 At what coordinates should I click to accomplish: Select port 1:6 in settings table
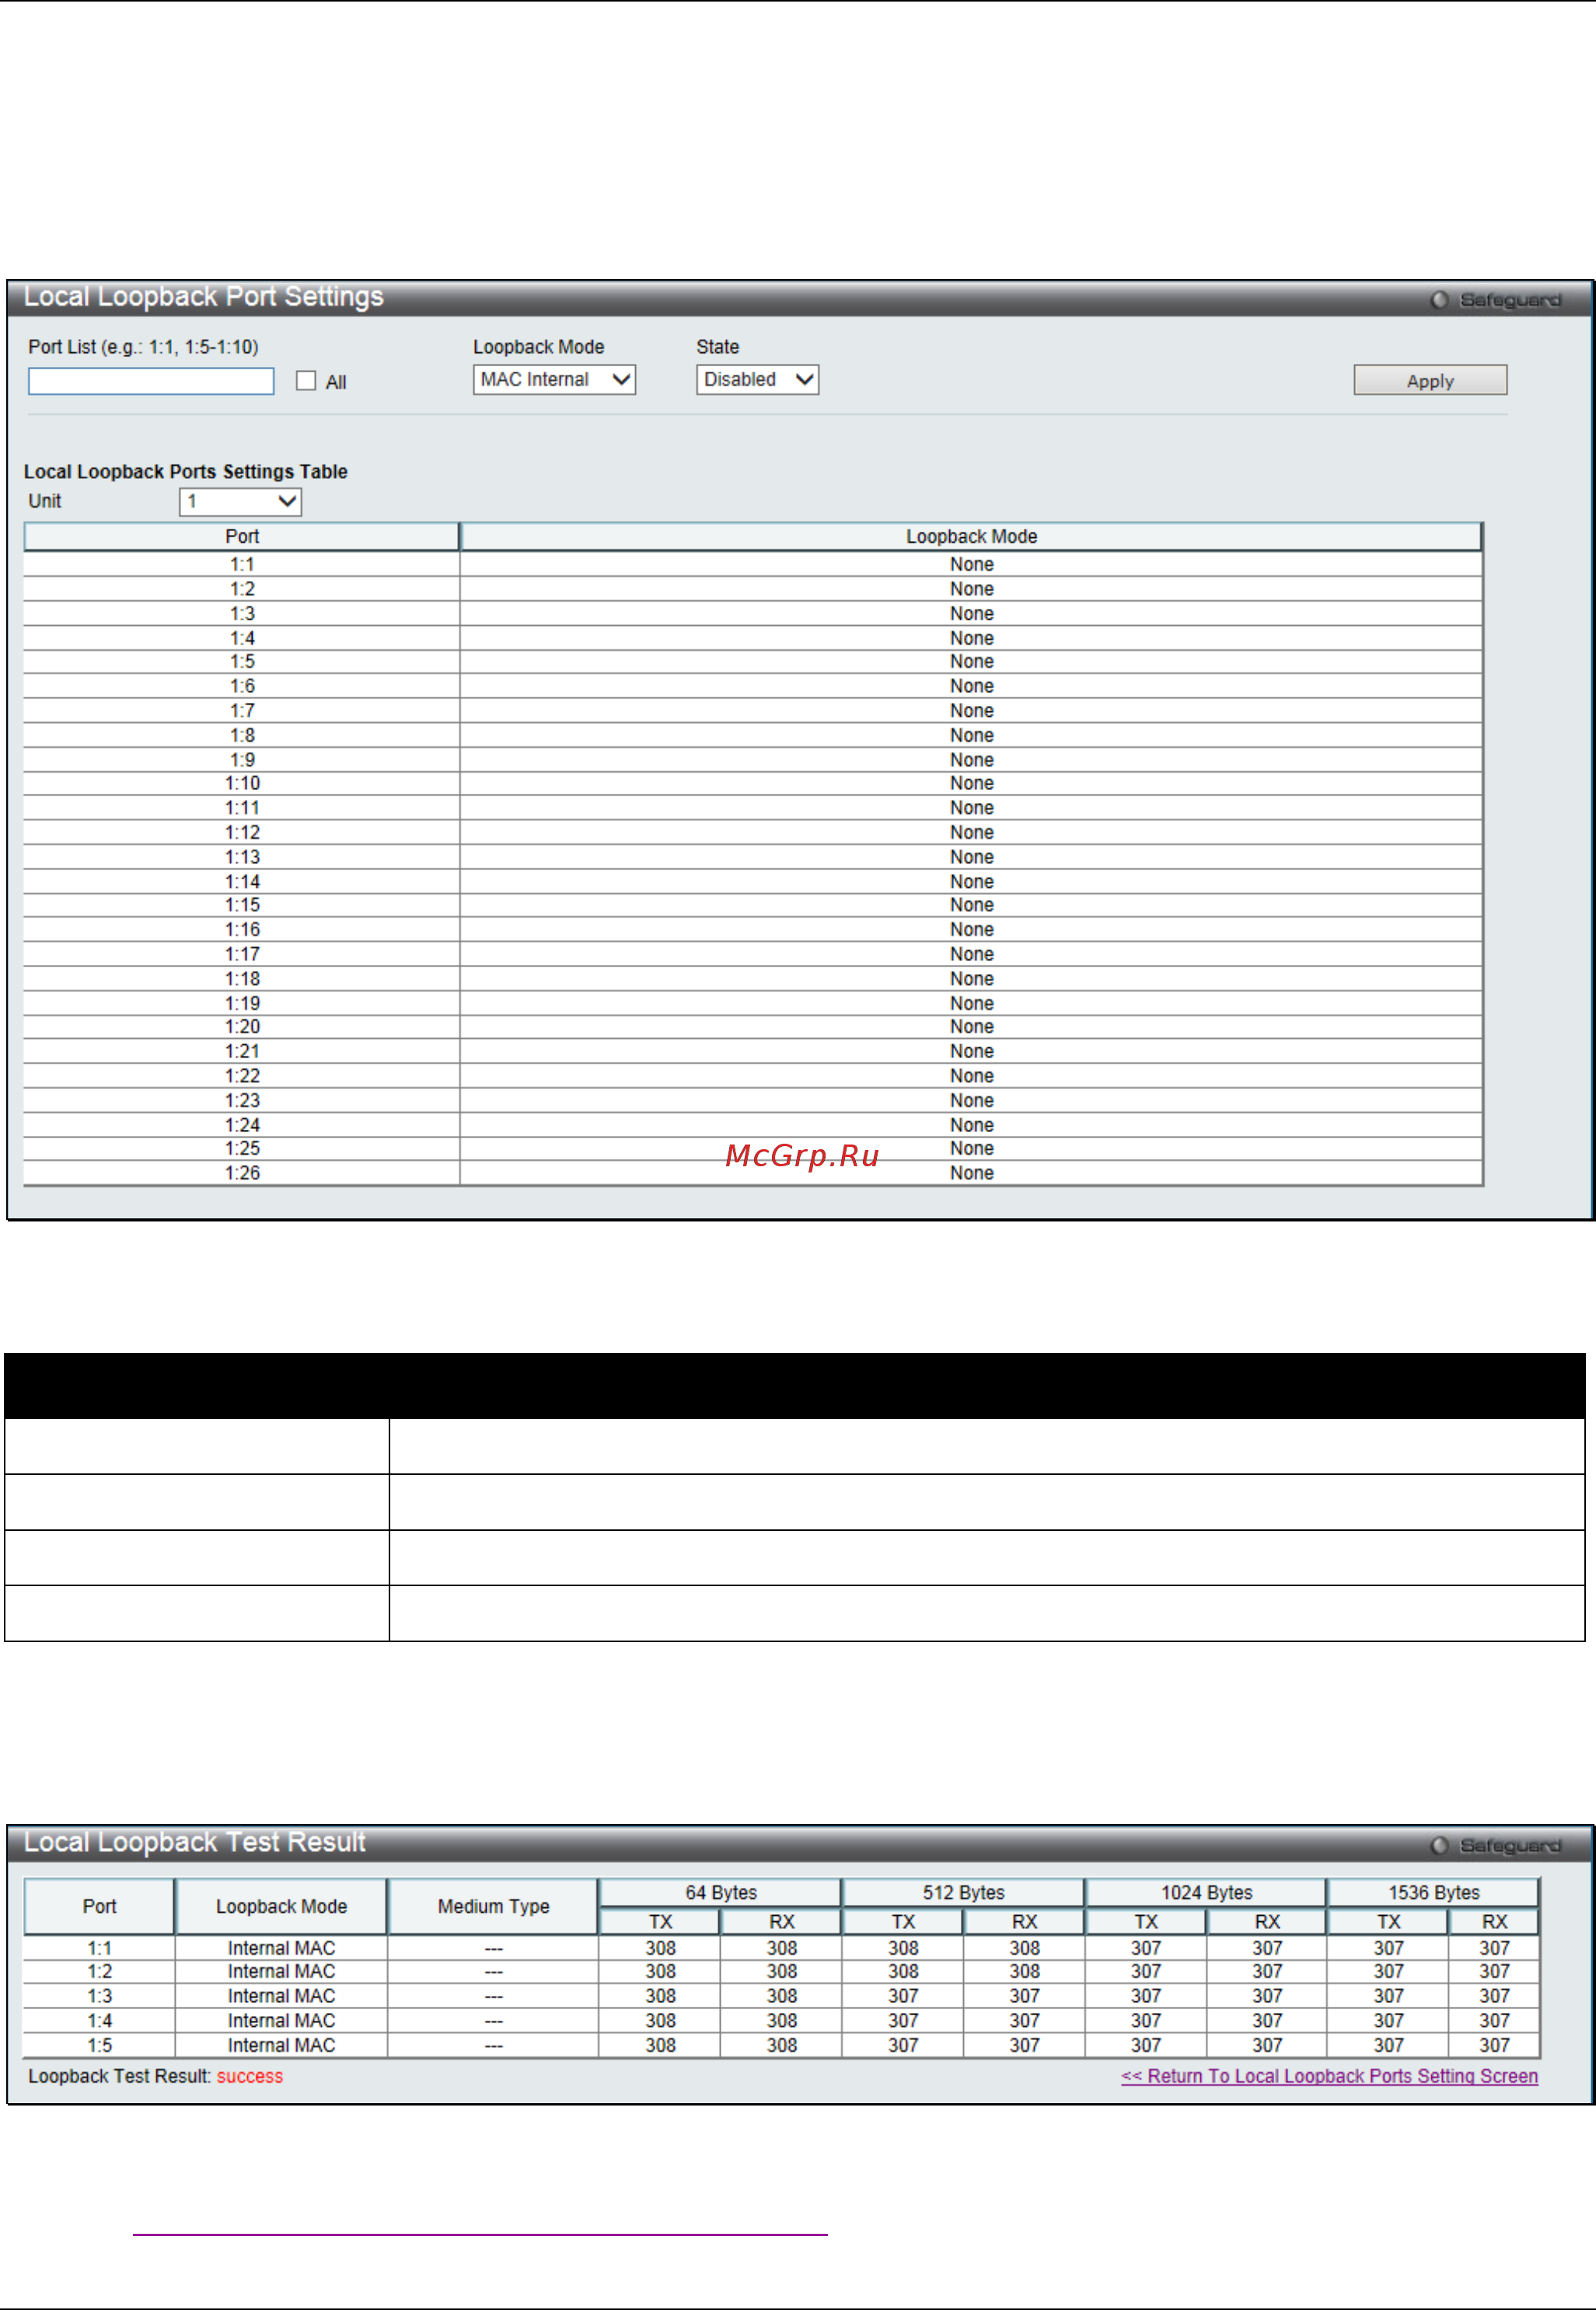click(x=242, y=686)
